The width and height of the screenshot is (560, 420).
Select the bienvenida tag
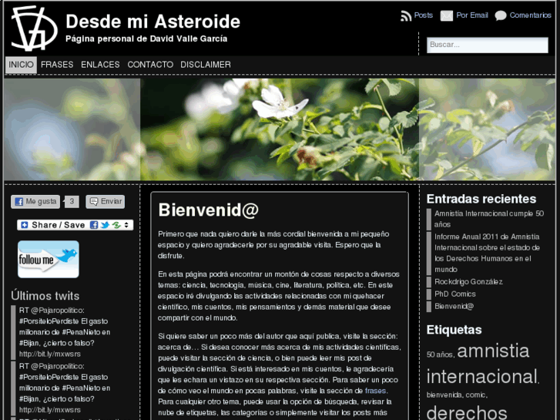click(x=444, y=395)
